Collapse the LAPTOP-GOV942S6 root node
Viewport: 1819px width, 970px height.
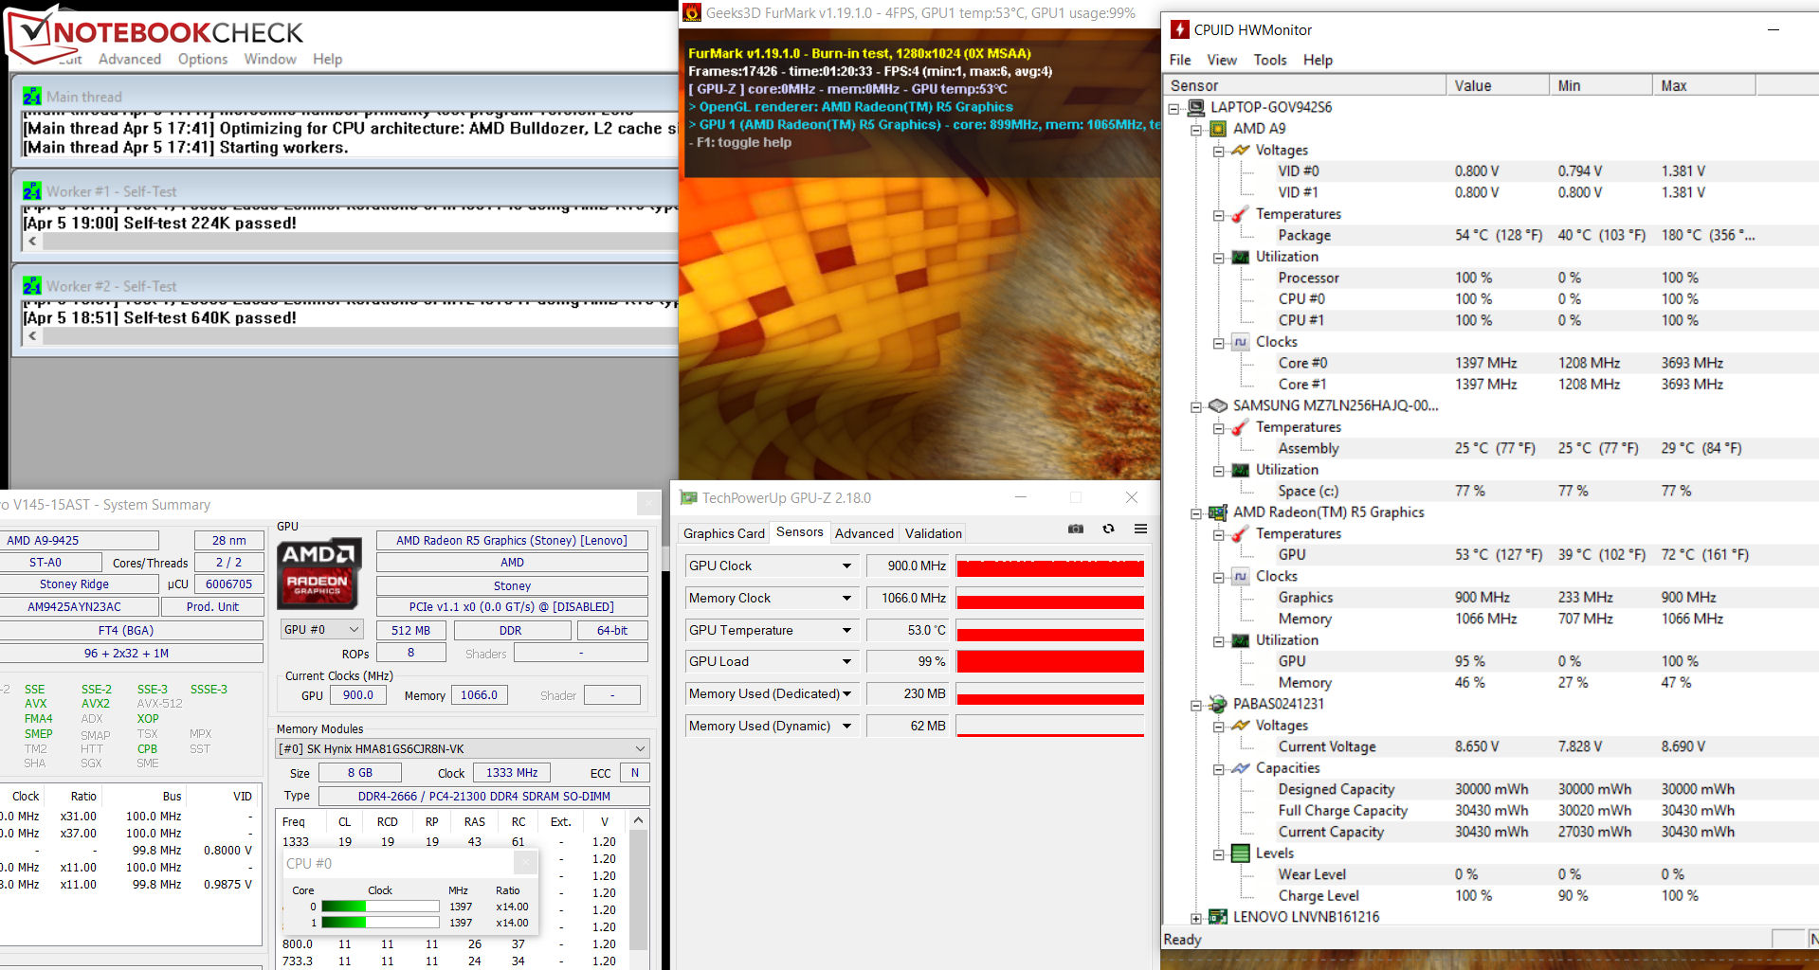pos(1174,108)
